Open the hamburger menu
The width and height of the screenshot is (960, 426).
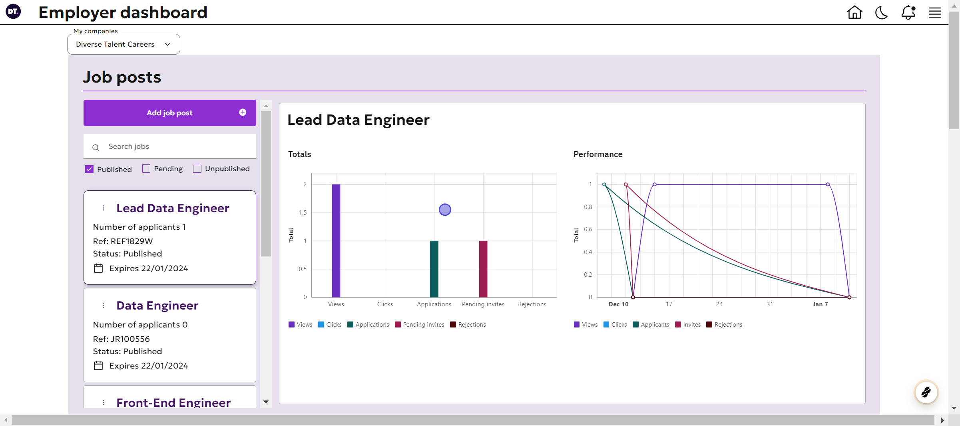point(935,13)
